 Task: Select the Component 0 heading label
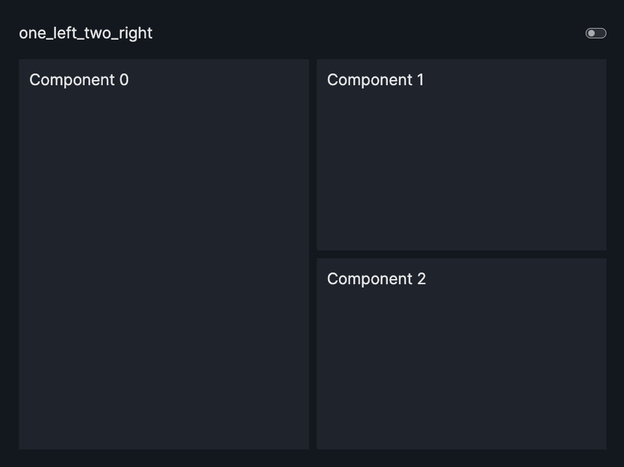click(79, 80)
